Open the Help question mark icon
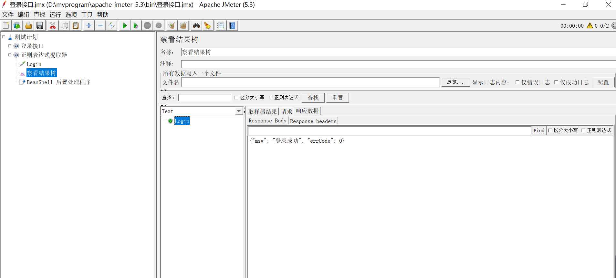This screenshot has width=616, height=278. click(232, 25)
